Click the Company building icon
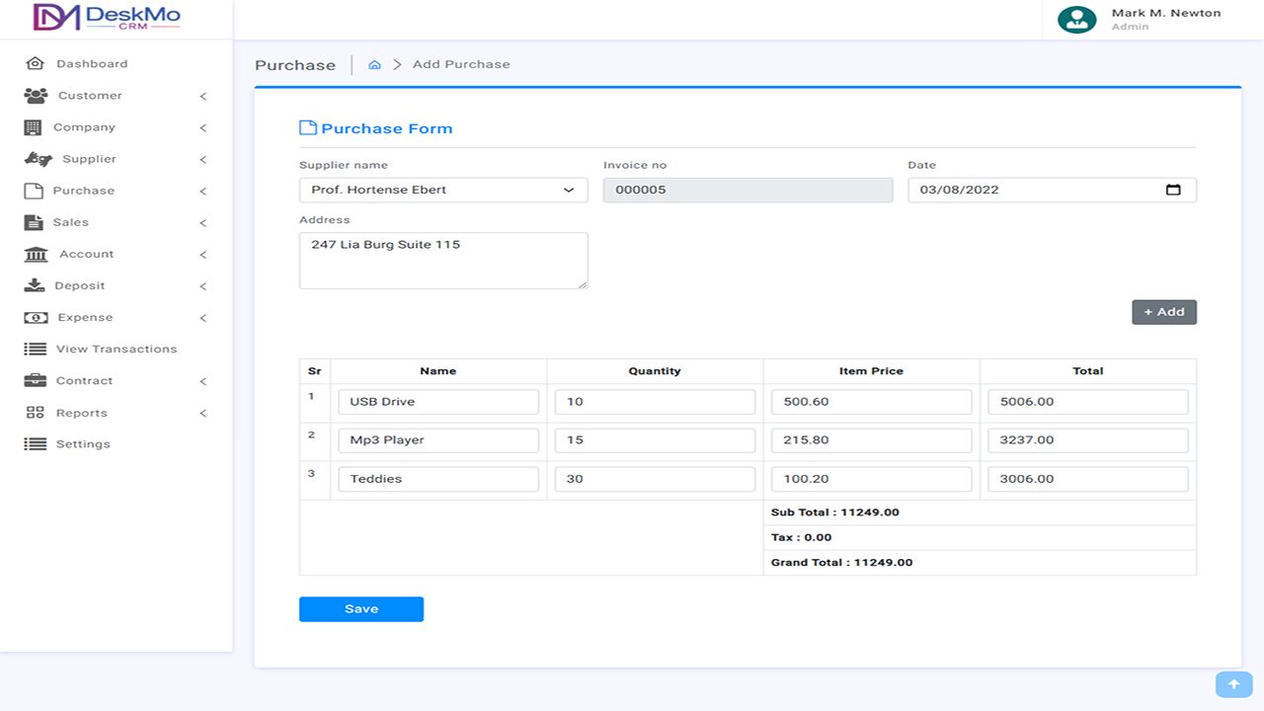Image resolution: width=1264 pixels, height=711 pixels. pos(34,127)
